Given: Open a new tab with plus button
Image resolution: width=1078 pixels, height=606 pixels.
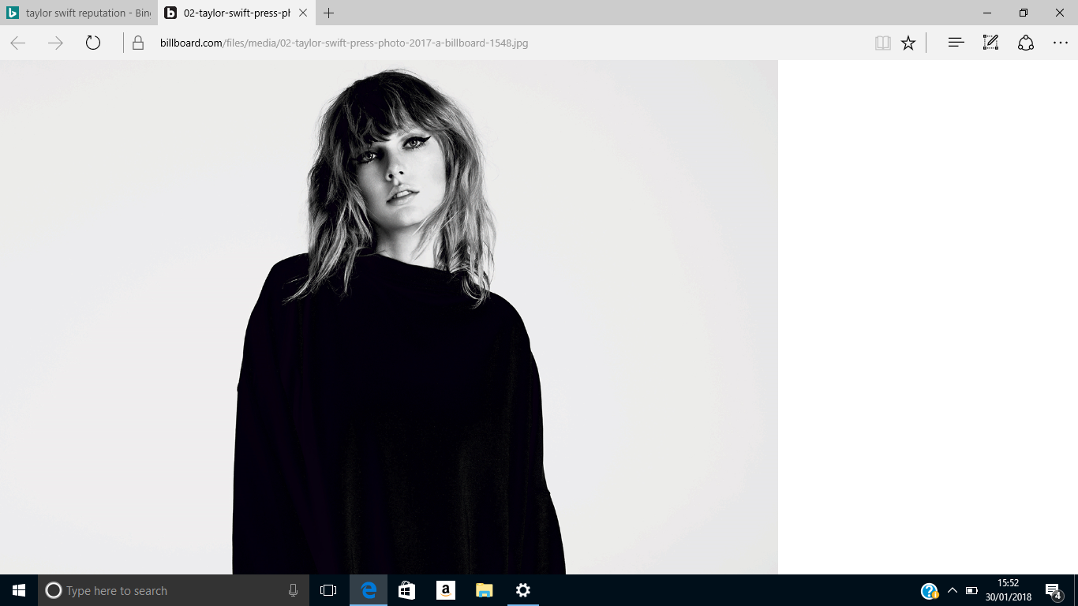Looking at the screenshot, I should pyautogui.click(x=329, y=13).
